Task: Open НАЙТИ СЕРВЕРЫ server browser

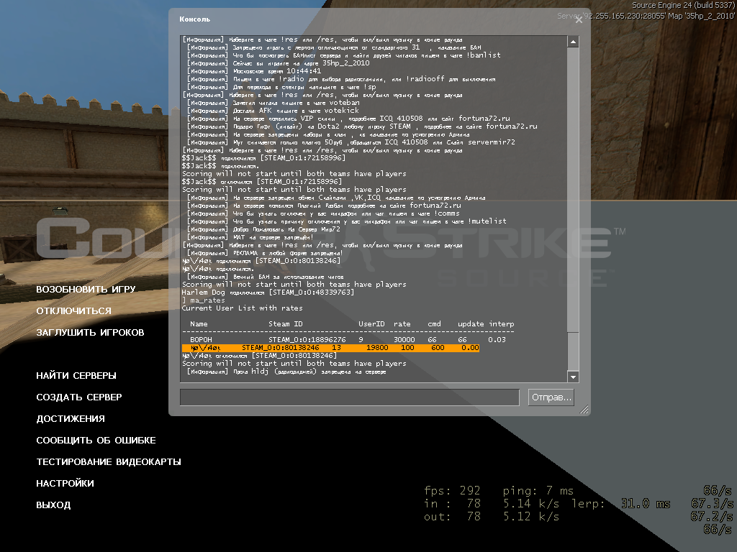Action: (x=76, y=375)
